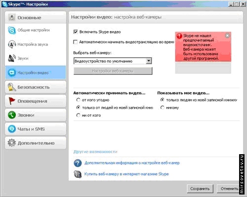
Task: Expand the Оповещения section
Action: pos(36,101)
